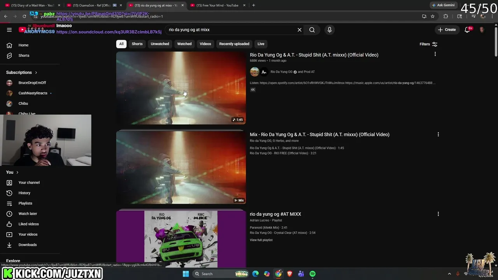498x280 pixels.
Task: Expand the You section chevron
Action: point(17,172)
